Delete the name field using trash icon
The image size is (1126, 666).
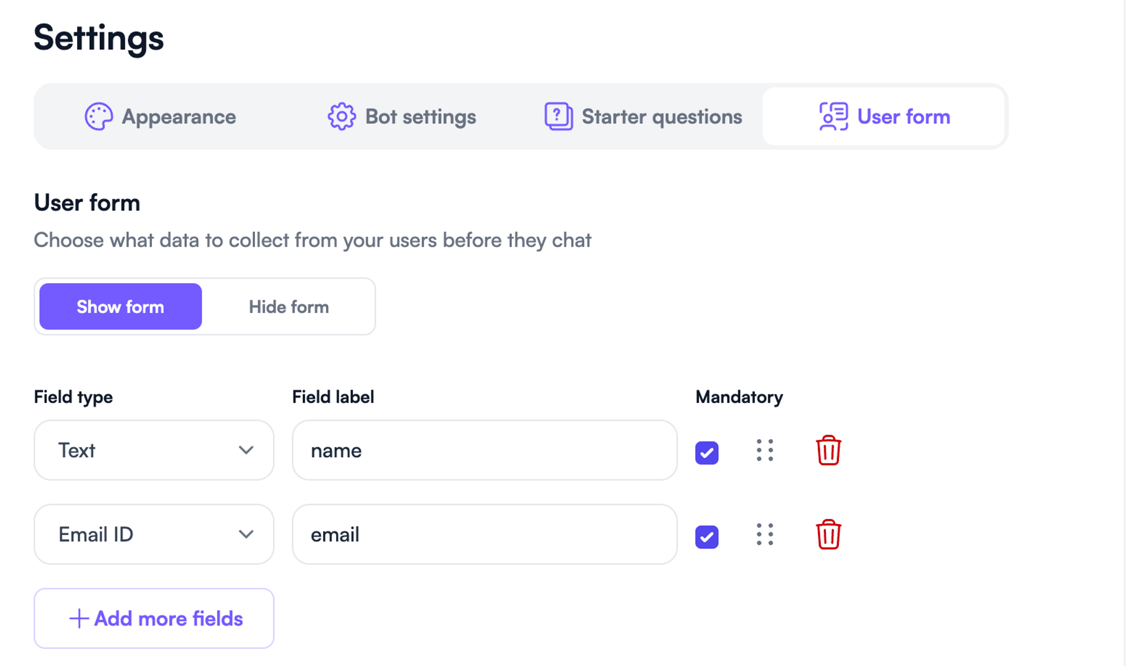coord(828,450)
